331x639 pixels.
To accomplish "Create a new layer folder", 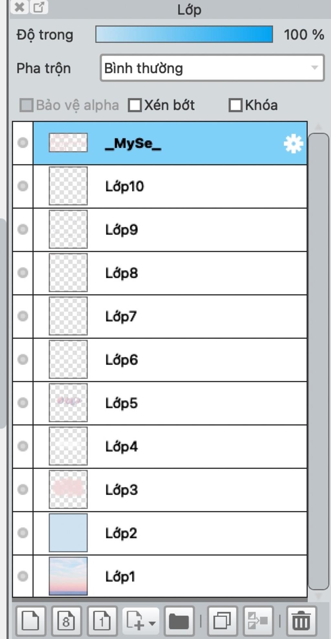I will pos(178,621).
